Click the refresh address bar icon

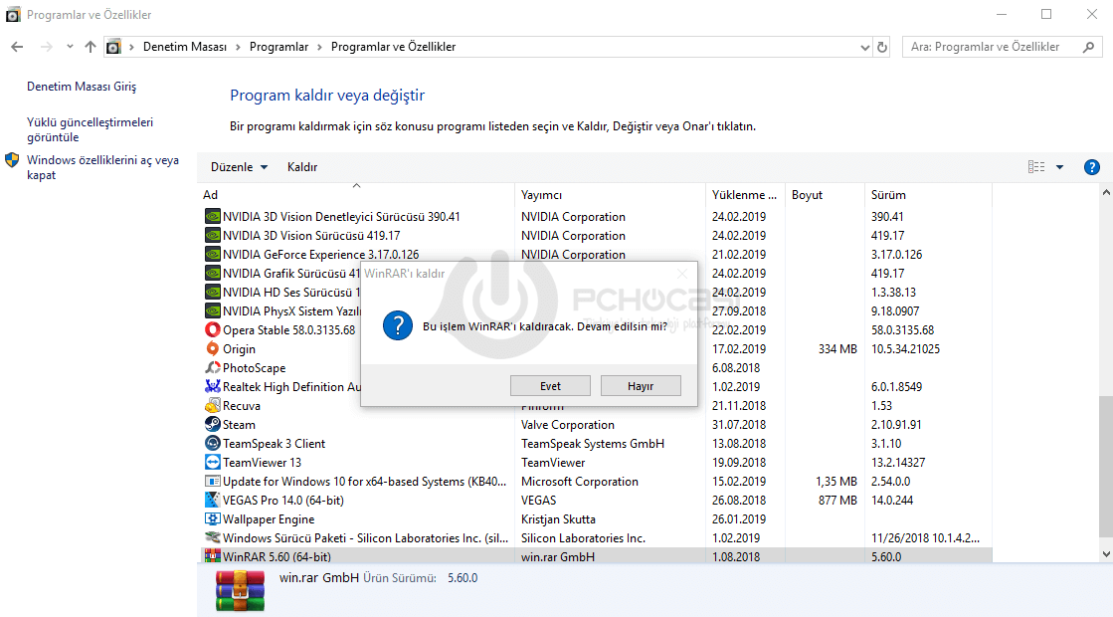coord(882,47)
